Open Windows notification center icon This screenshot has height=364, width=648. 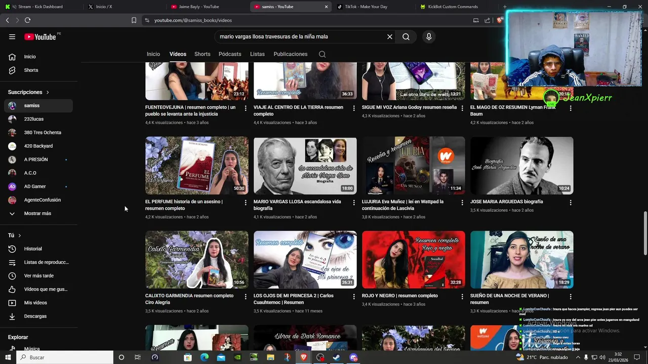pos(637,357)
